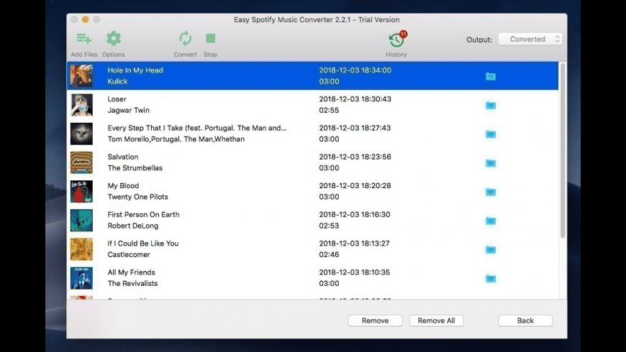Open the History clock icon
626x352 pixels.
pyautogui.click(x=396, y=39)
